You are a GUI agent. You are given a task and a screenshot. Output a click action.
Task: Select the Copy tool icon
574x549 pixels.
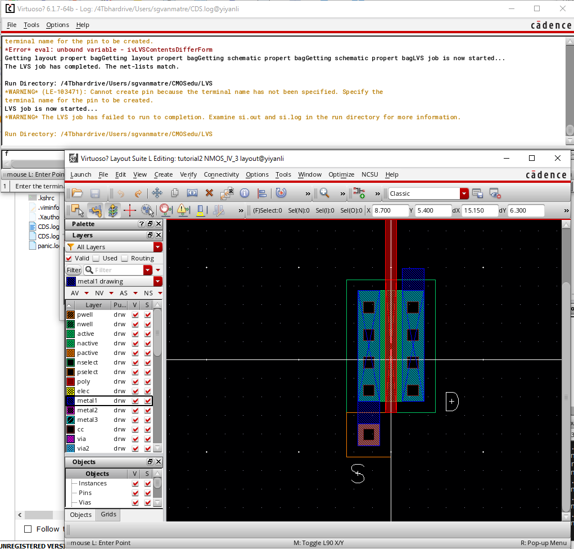(175, 193)
